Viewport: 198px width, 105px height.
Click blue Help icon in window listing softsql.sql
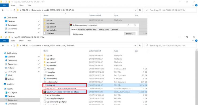pos(196,41)
